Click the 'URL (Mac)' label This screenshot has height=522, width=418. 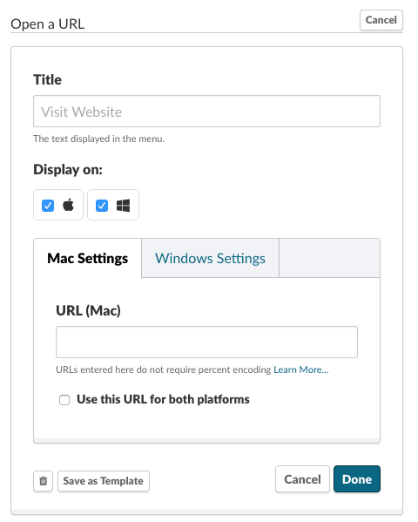coord(88,310)
